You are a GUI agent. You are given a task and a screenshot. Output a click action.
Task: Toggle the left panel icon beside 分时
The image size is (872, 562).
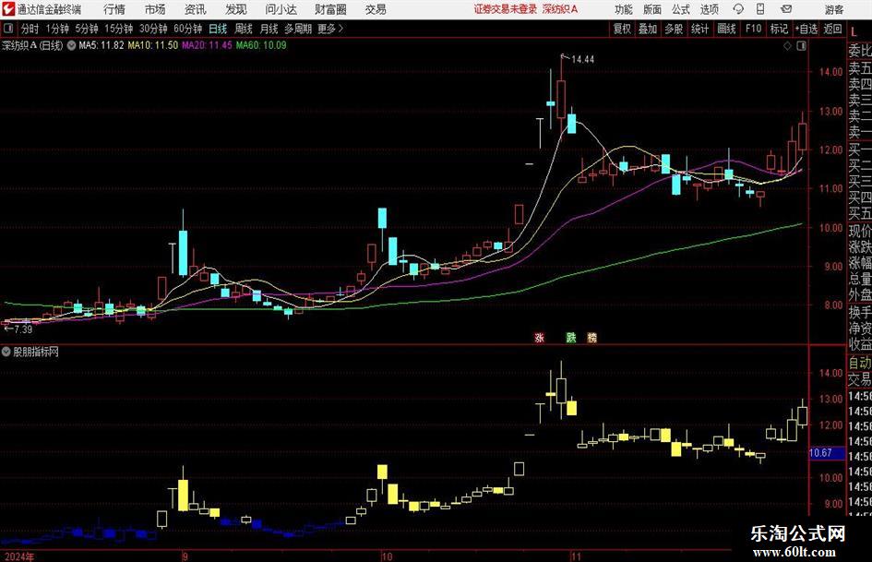(8, 29)
